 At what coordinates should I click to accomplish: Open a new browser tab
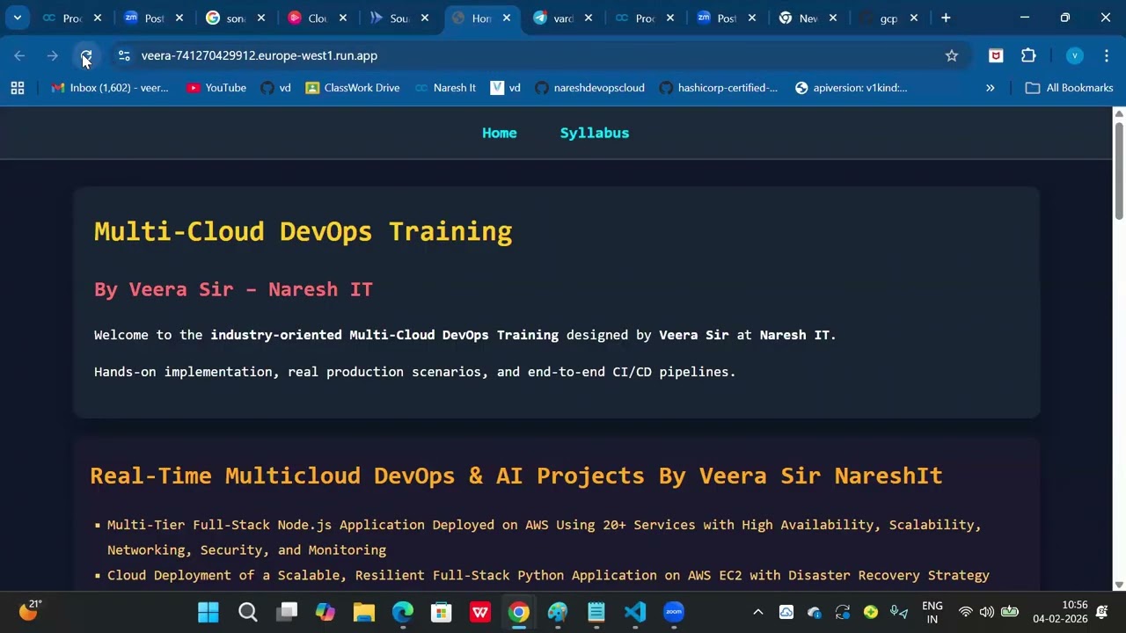pos(946,18)
